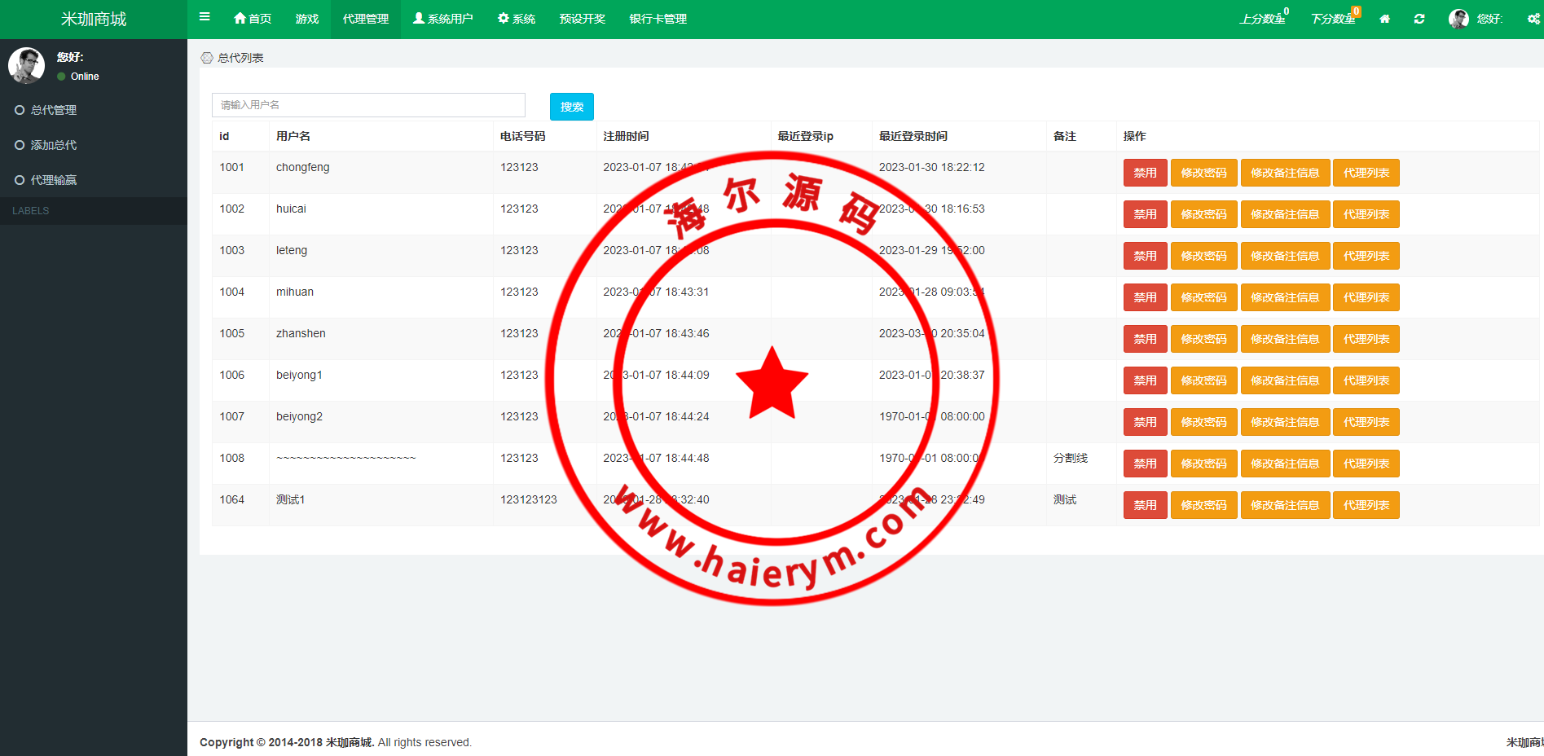This screenshot has height=756, width=1544.
Task: Open 下分数量 notification with orange badge
Action: click(1334, 19)
